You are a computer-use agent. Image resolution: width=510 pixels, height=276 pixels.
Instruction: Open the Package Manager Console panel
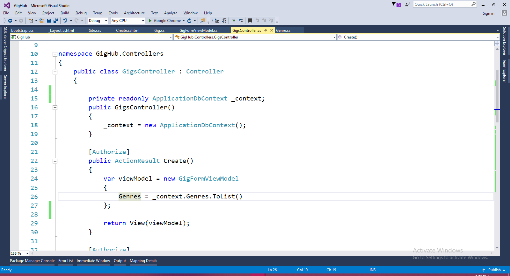tap(32, 261)
